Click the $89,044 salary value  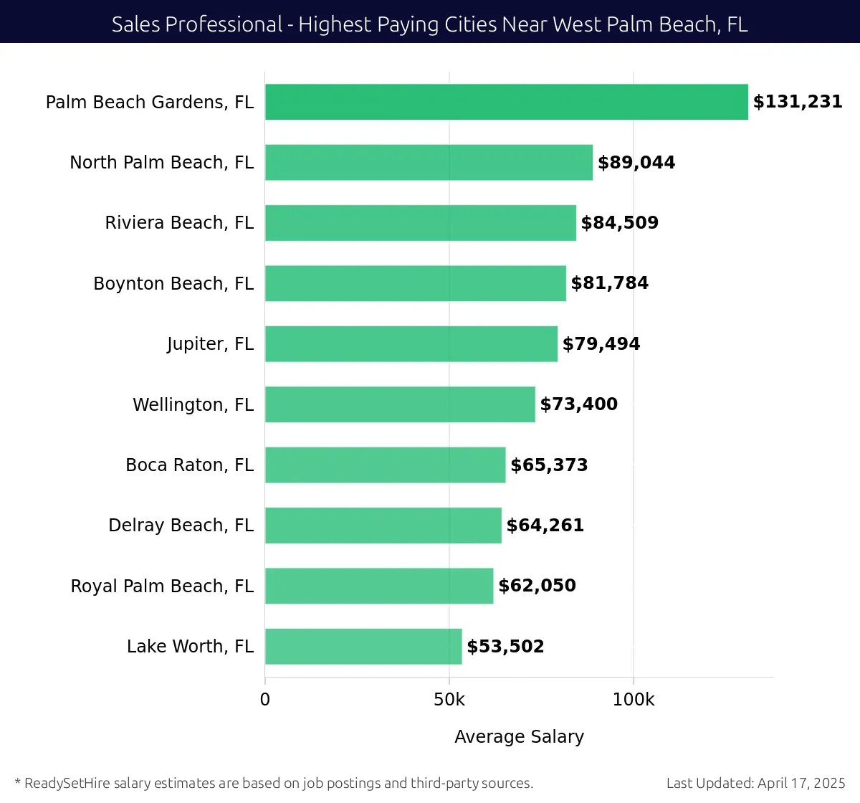coord(636,163)
